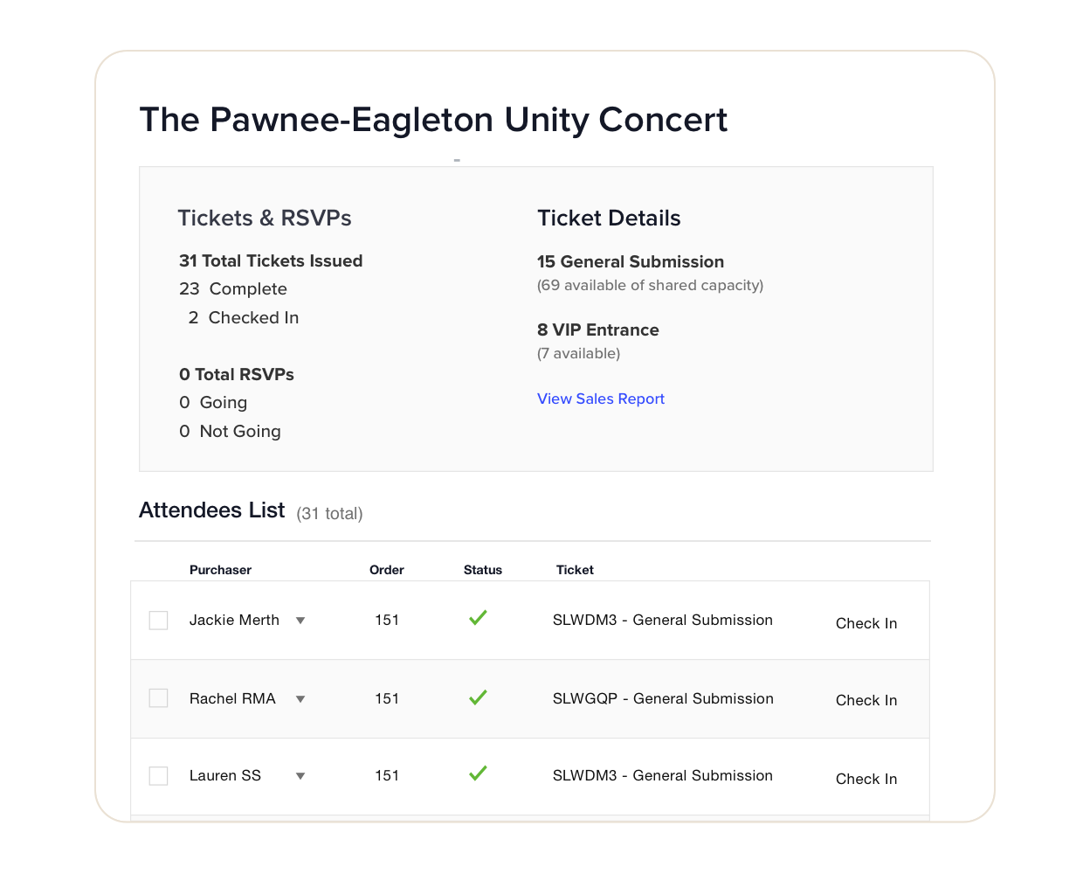
Task: Click the Attendees List heading
Action: tap(211, 510)
